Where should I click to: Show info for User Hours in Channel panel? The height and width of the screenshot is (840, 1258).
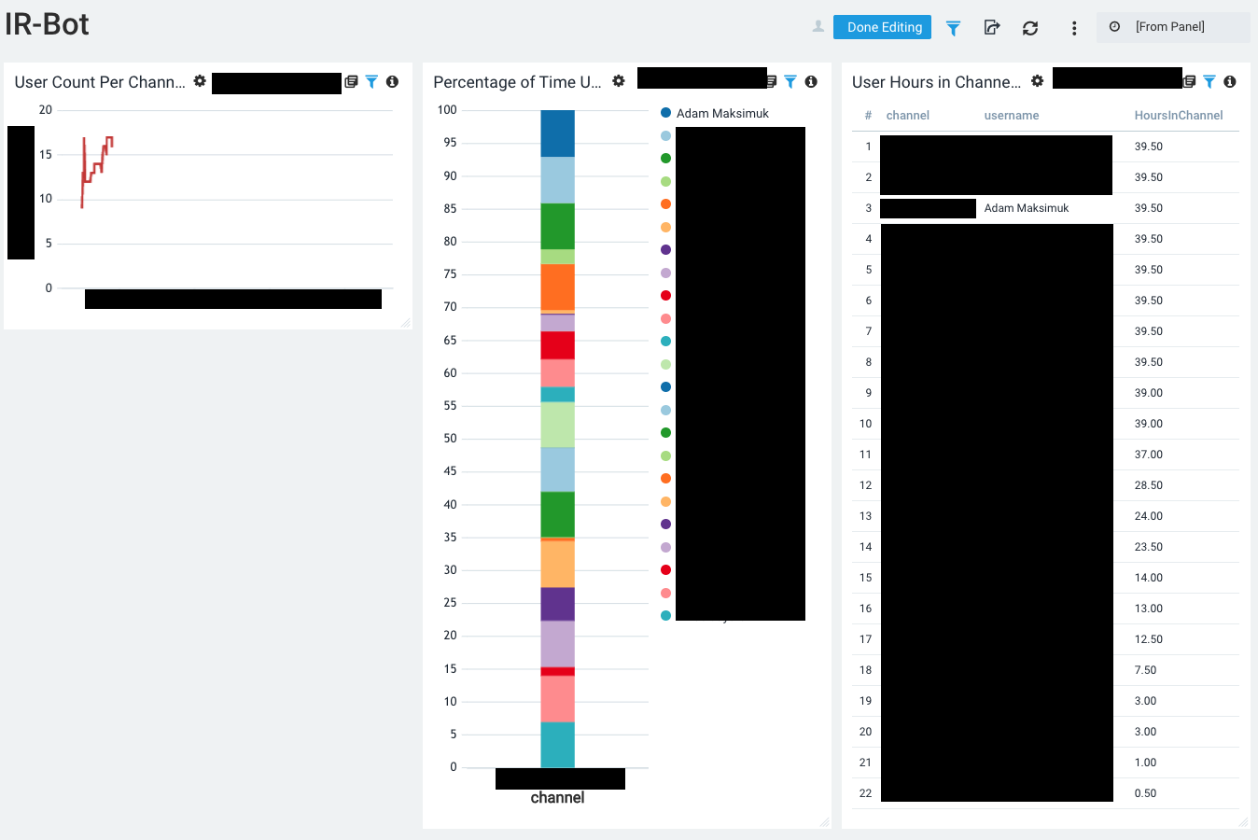click(1230, 81)
